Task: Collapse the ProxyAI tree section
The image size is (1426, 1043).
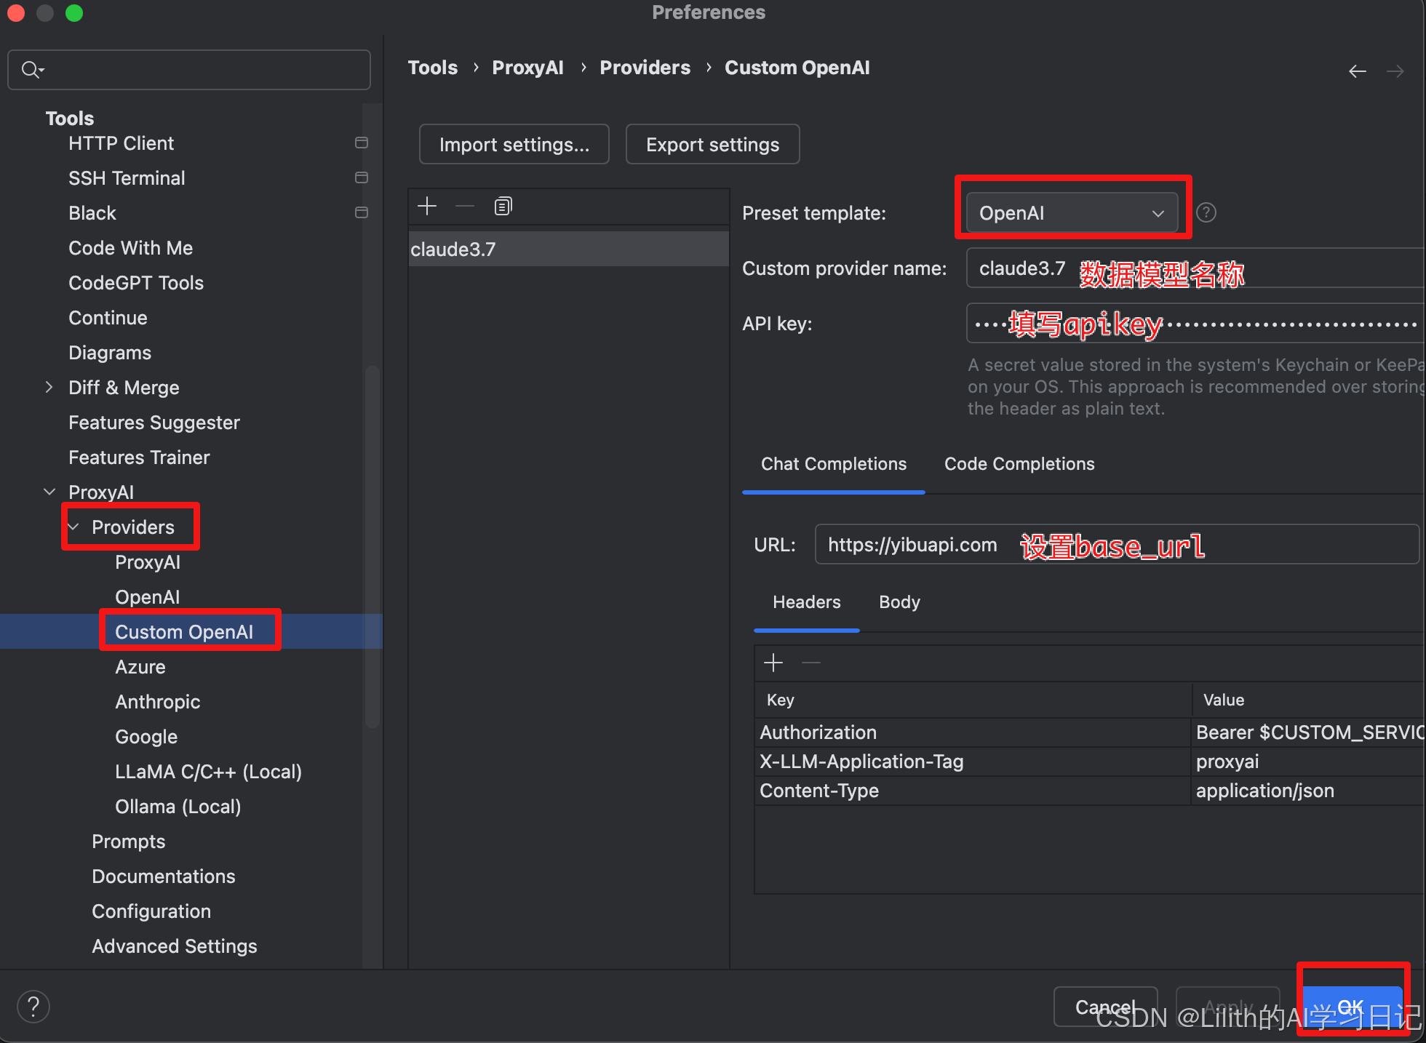Action: (49, 492)
